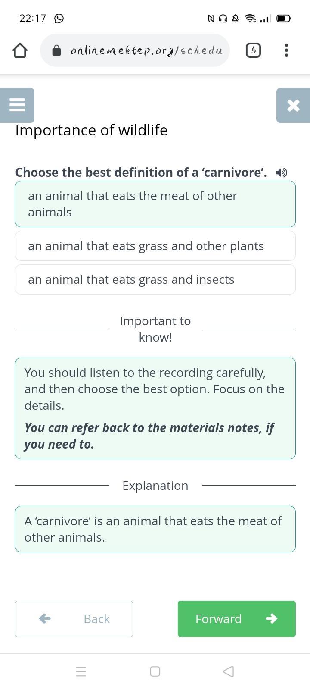Image resolution: width=310 pixels, height=690 pixels.
Task: Open Android recent apps button
Action: point(81,671)
